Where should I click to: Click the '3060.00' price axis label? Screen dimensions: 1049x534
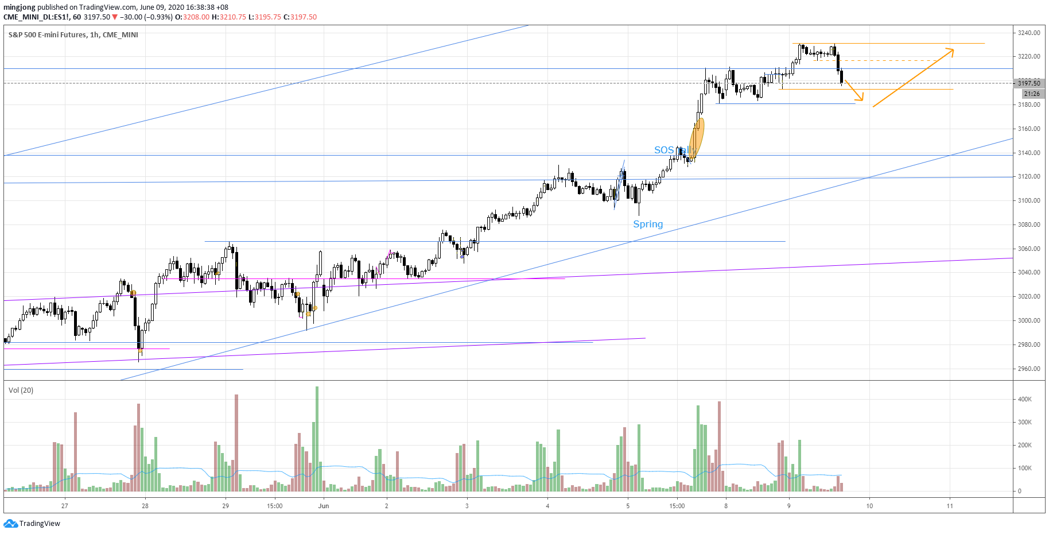(1029, 249)
